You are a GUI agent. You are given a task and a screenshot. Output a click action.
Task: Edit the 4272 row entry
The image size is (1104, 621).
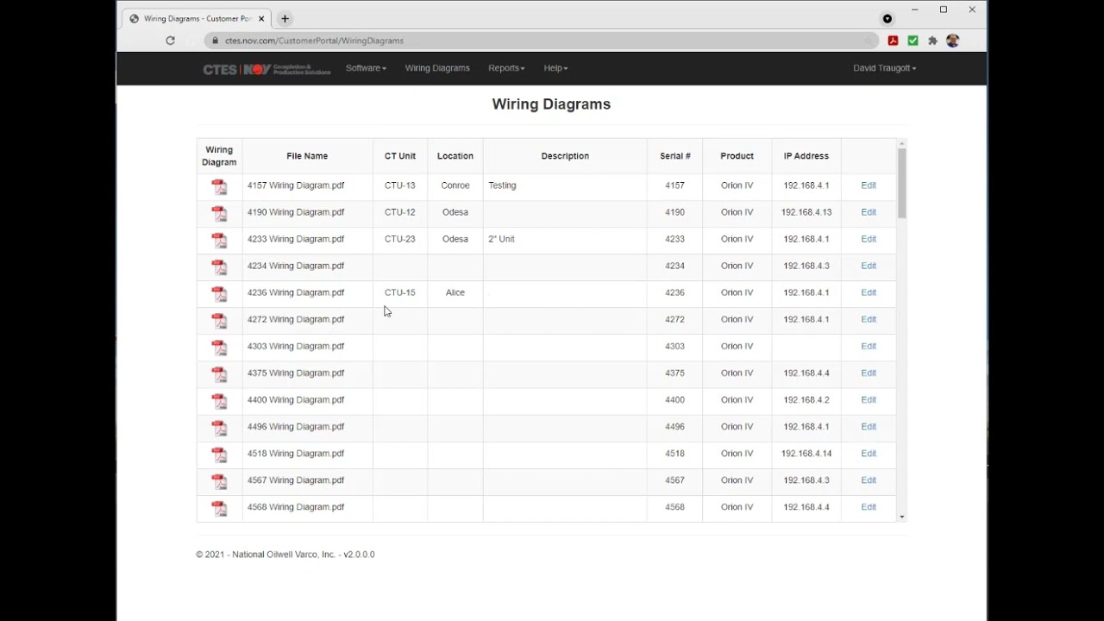pos(869,319)
